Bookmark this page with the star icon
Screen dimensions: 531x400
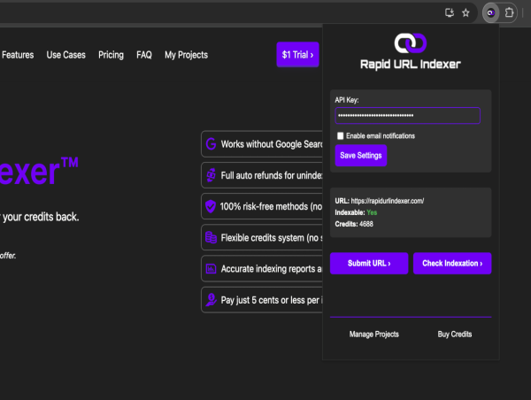point(466,13)
